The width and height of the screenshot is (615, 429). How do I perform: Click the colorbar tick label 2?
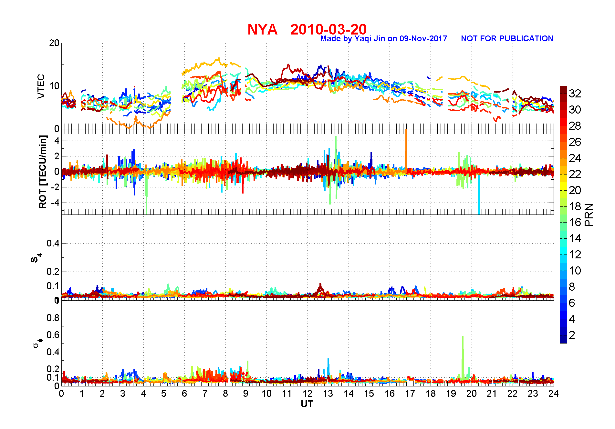click(x=572, y=335)
